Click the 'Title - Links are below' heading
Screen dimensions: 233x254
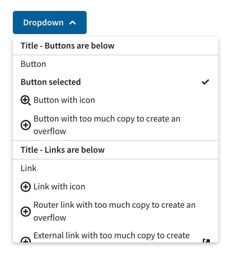[x=63, y=150]
